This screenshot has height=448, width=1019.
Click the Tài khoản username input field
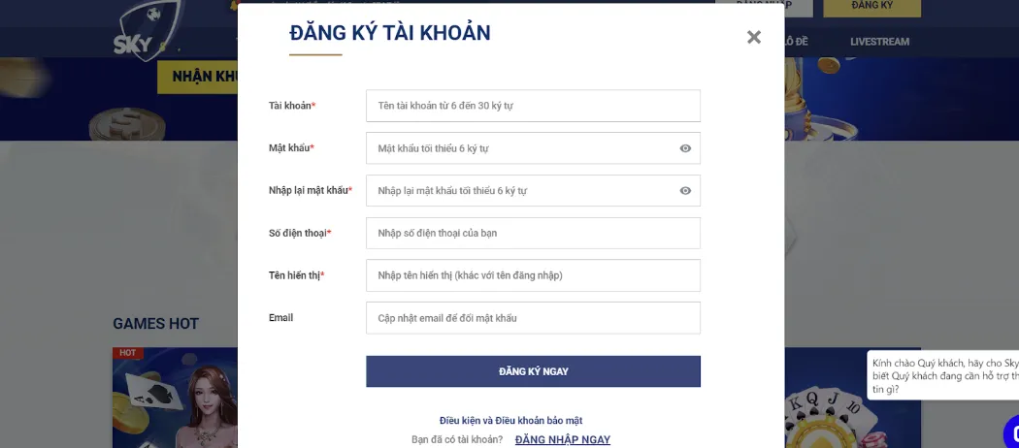coord(533,106)
